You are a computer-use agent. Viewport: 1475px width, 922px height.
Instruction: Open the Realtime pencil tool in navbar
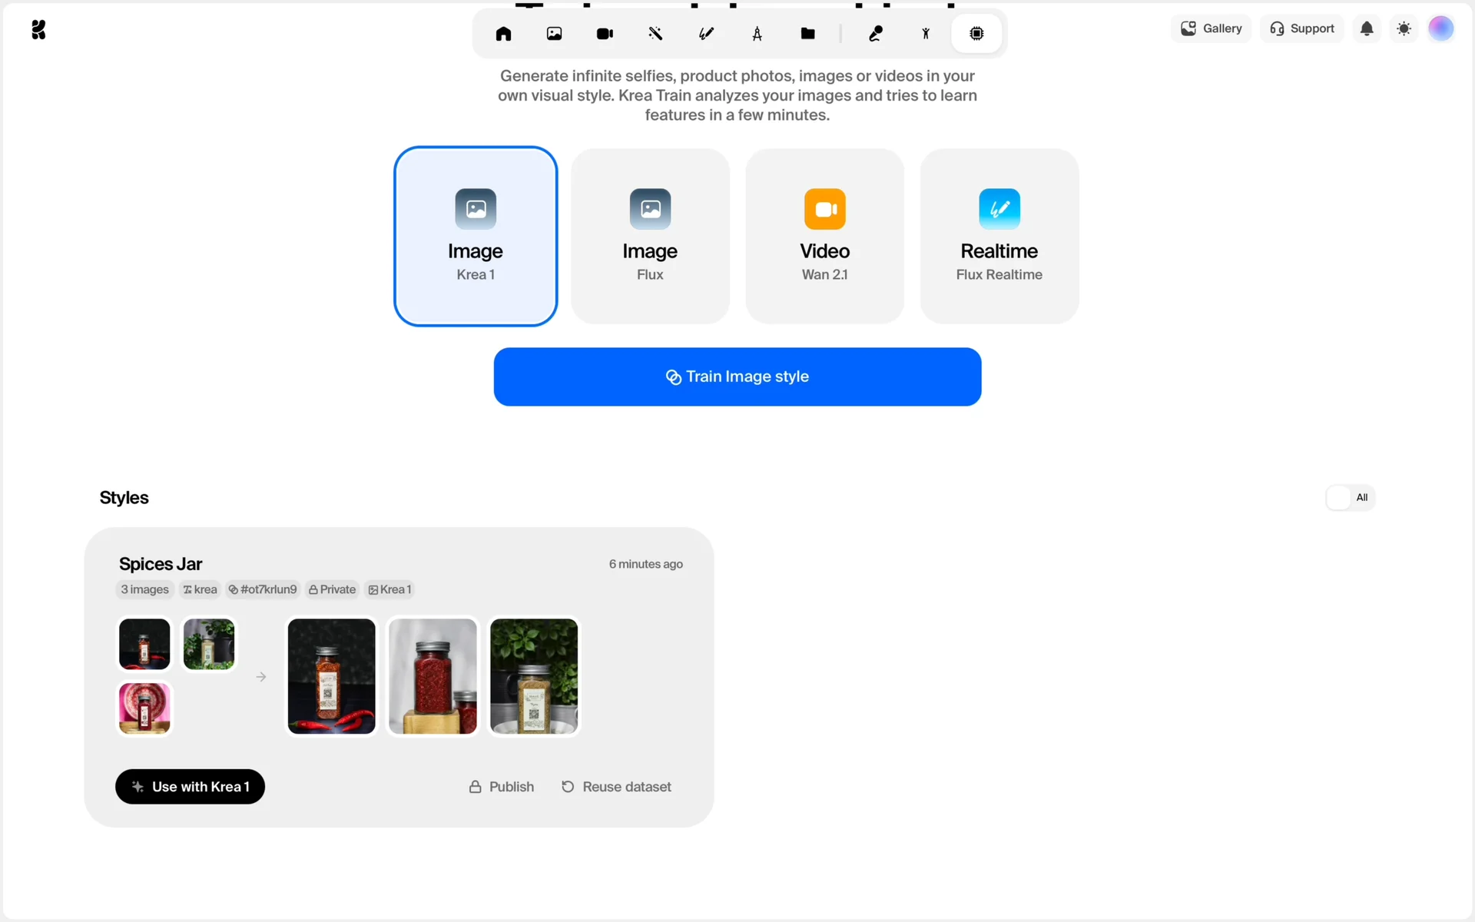pos(706,34)
